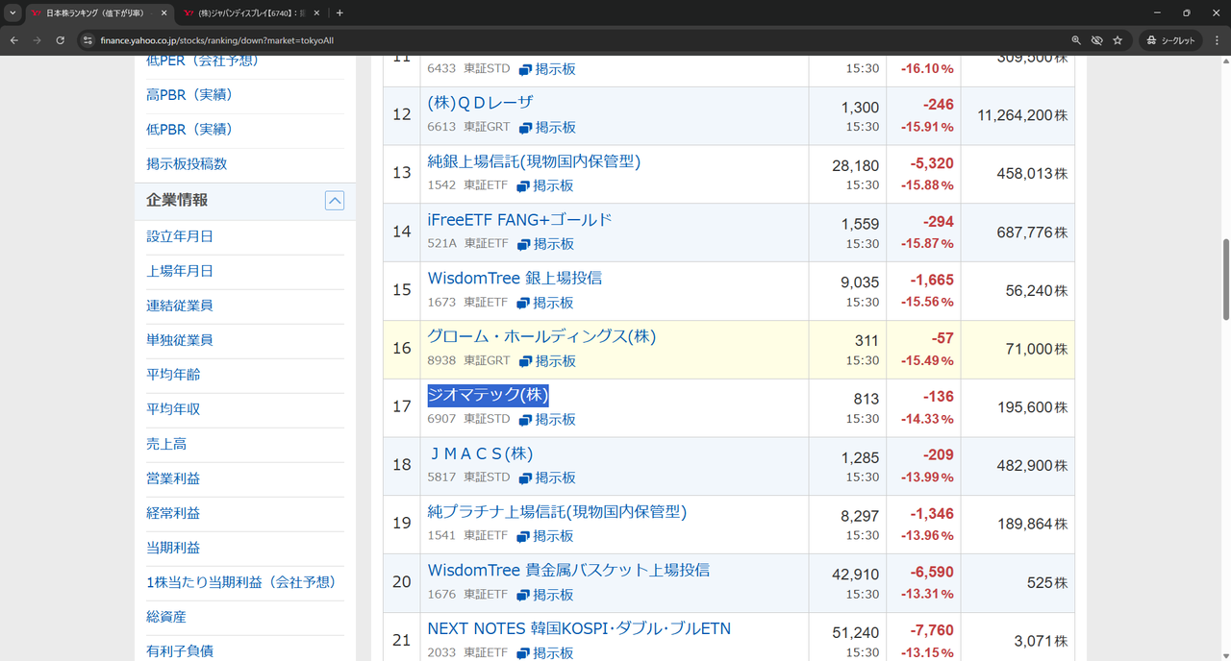Go back with the browser back arrow
The height and width of the screenshot is (661, 1231).
point(13,40)
